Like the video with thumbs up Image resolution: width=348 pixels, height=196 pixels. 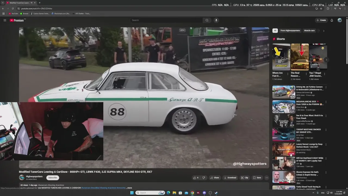(196, 178)
